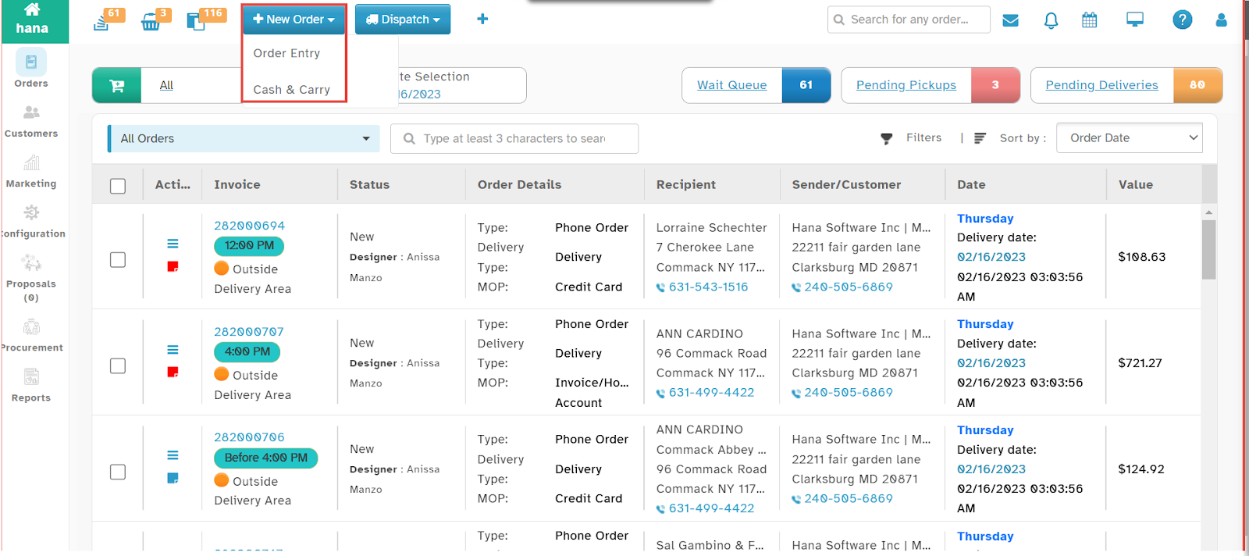
Task: Open the help question mark icon
Action: coord(1182,20)
